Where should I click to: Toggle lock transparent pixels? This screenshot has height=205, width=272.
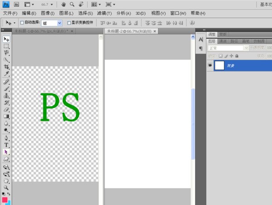220,56
